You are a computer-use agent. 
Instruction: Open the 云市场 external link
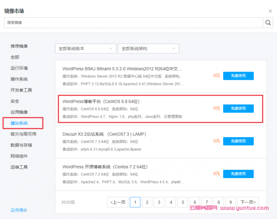tap(19, 210)
